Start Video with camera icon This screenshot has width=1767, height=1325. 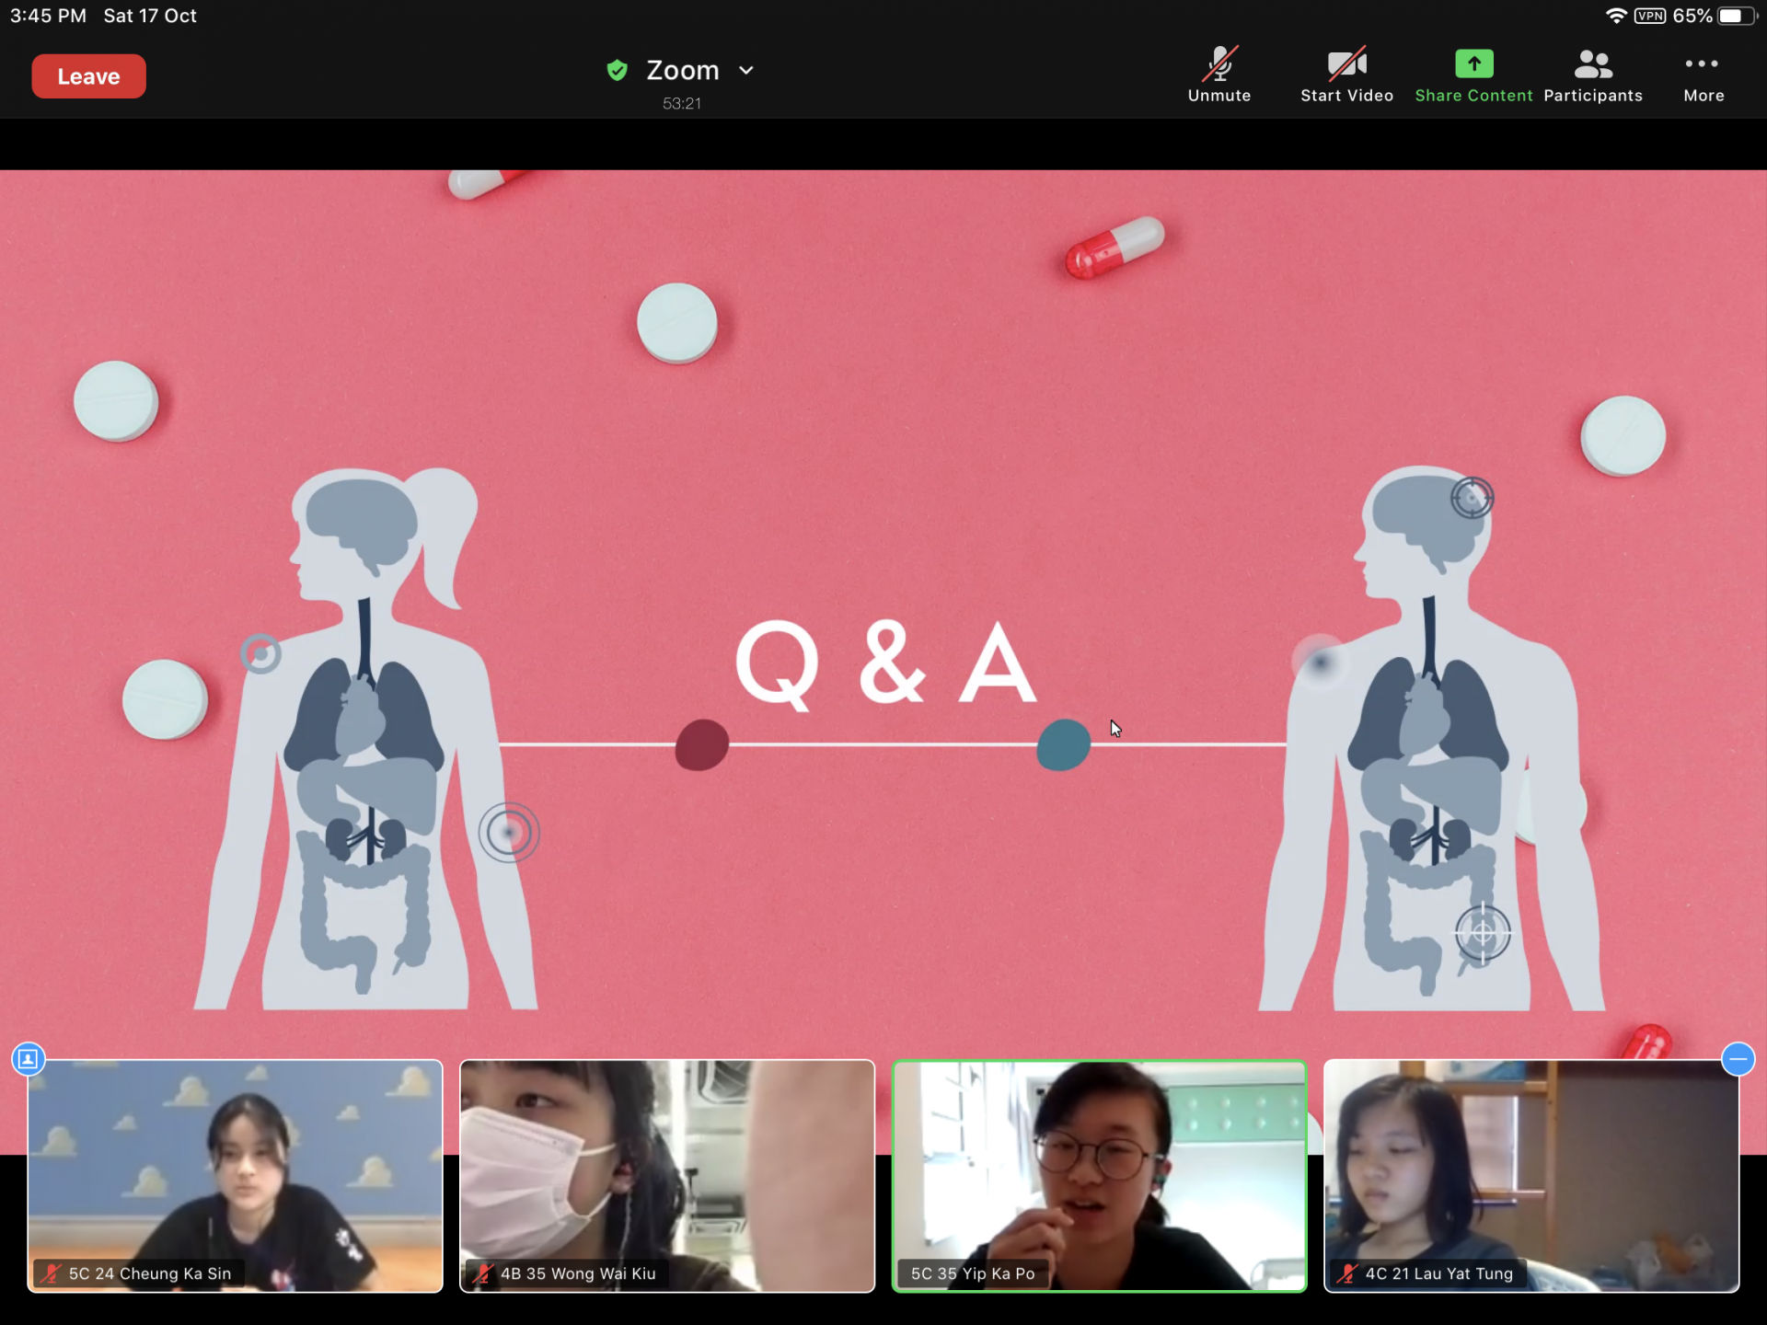click(1346, 75)
